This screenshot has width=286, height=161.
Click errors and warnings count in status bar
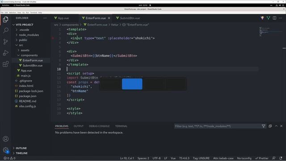pos(9,158)
